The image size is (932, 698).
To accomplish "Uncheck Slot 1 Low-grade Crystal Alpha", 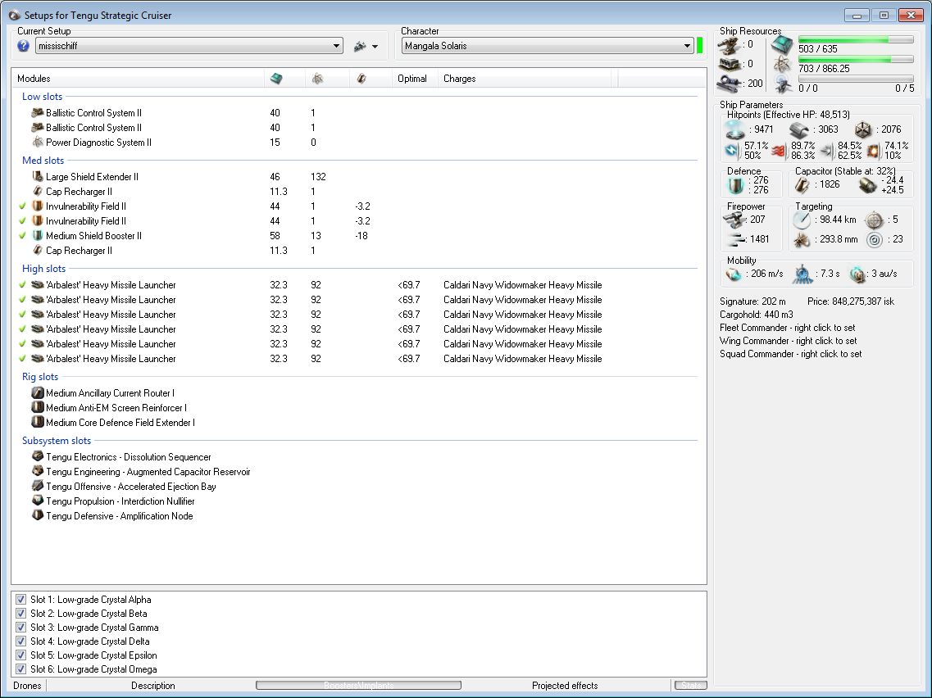I will pos(21,600).
